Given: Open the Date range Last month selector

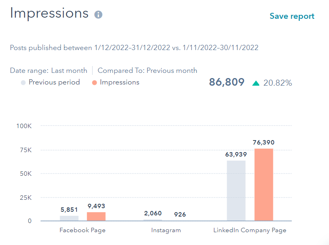Looking at the screenshot, I should [69, 70].
